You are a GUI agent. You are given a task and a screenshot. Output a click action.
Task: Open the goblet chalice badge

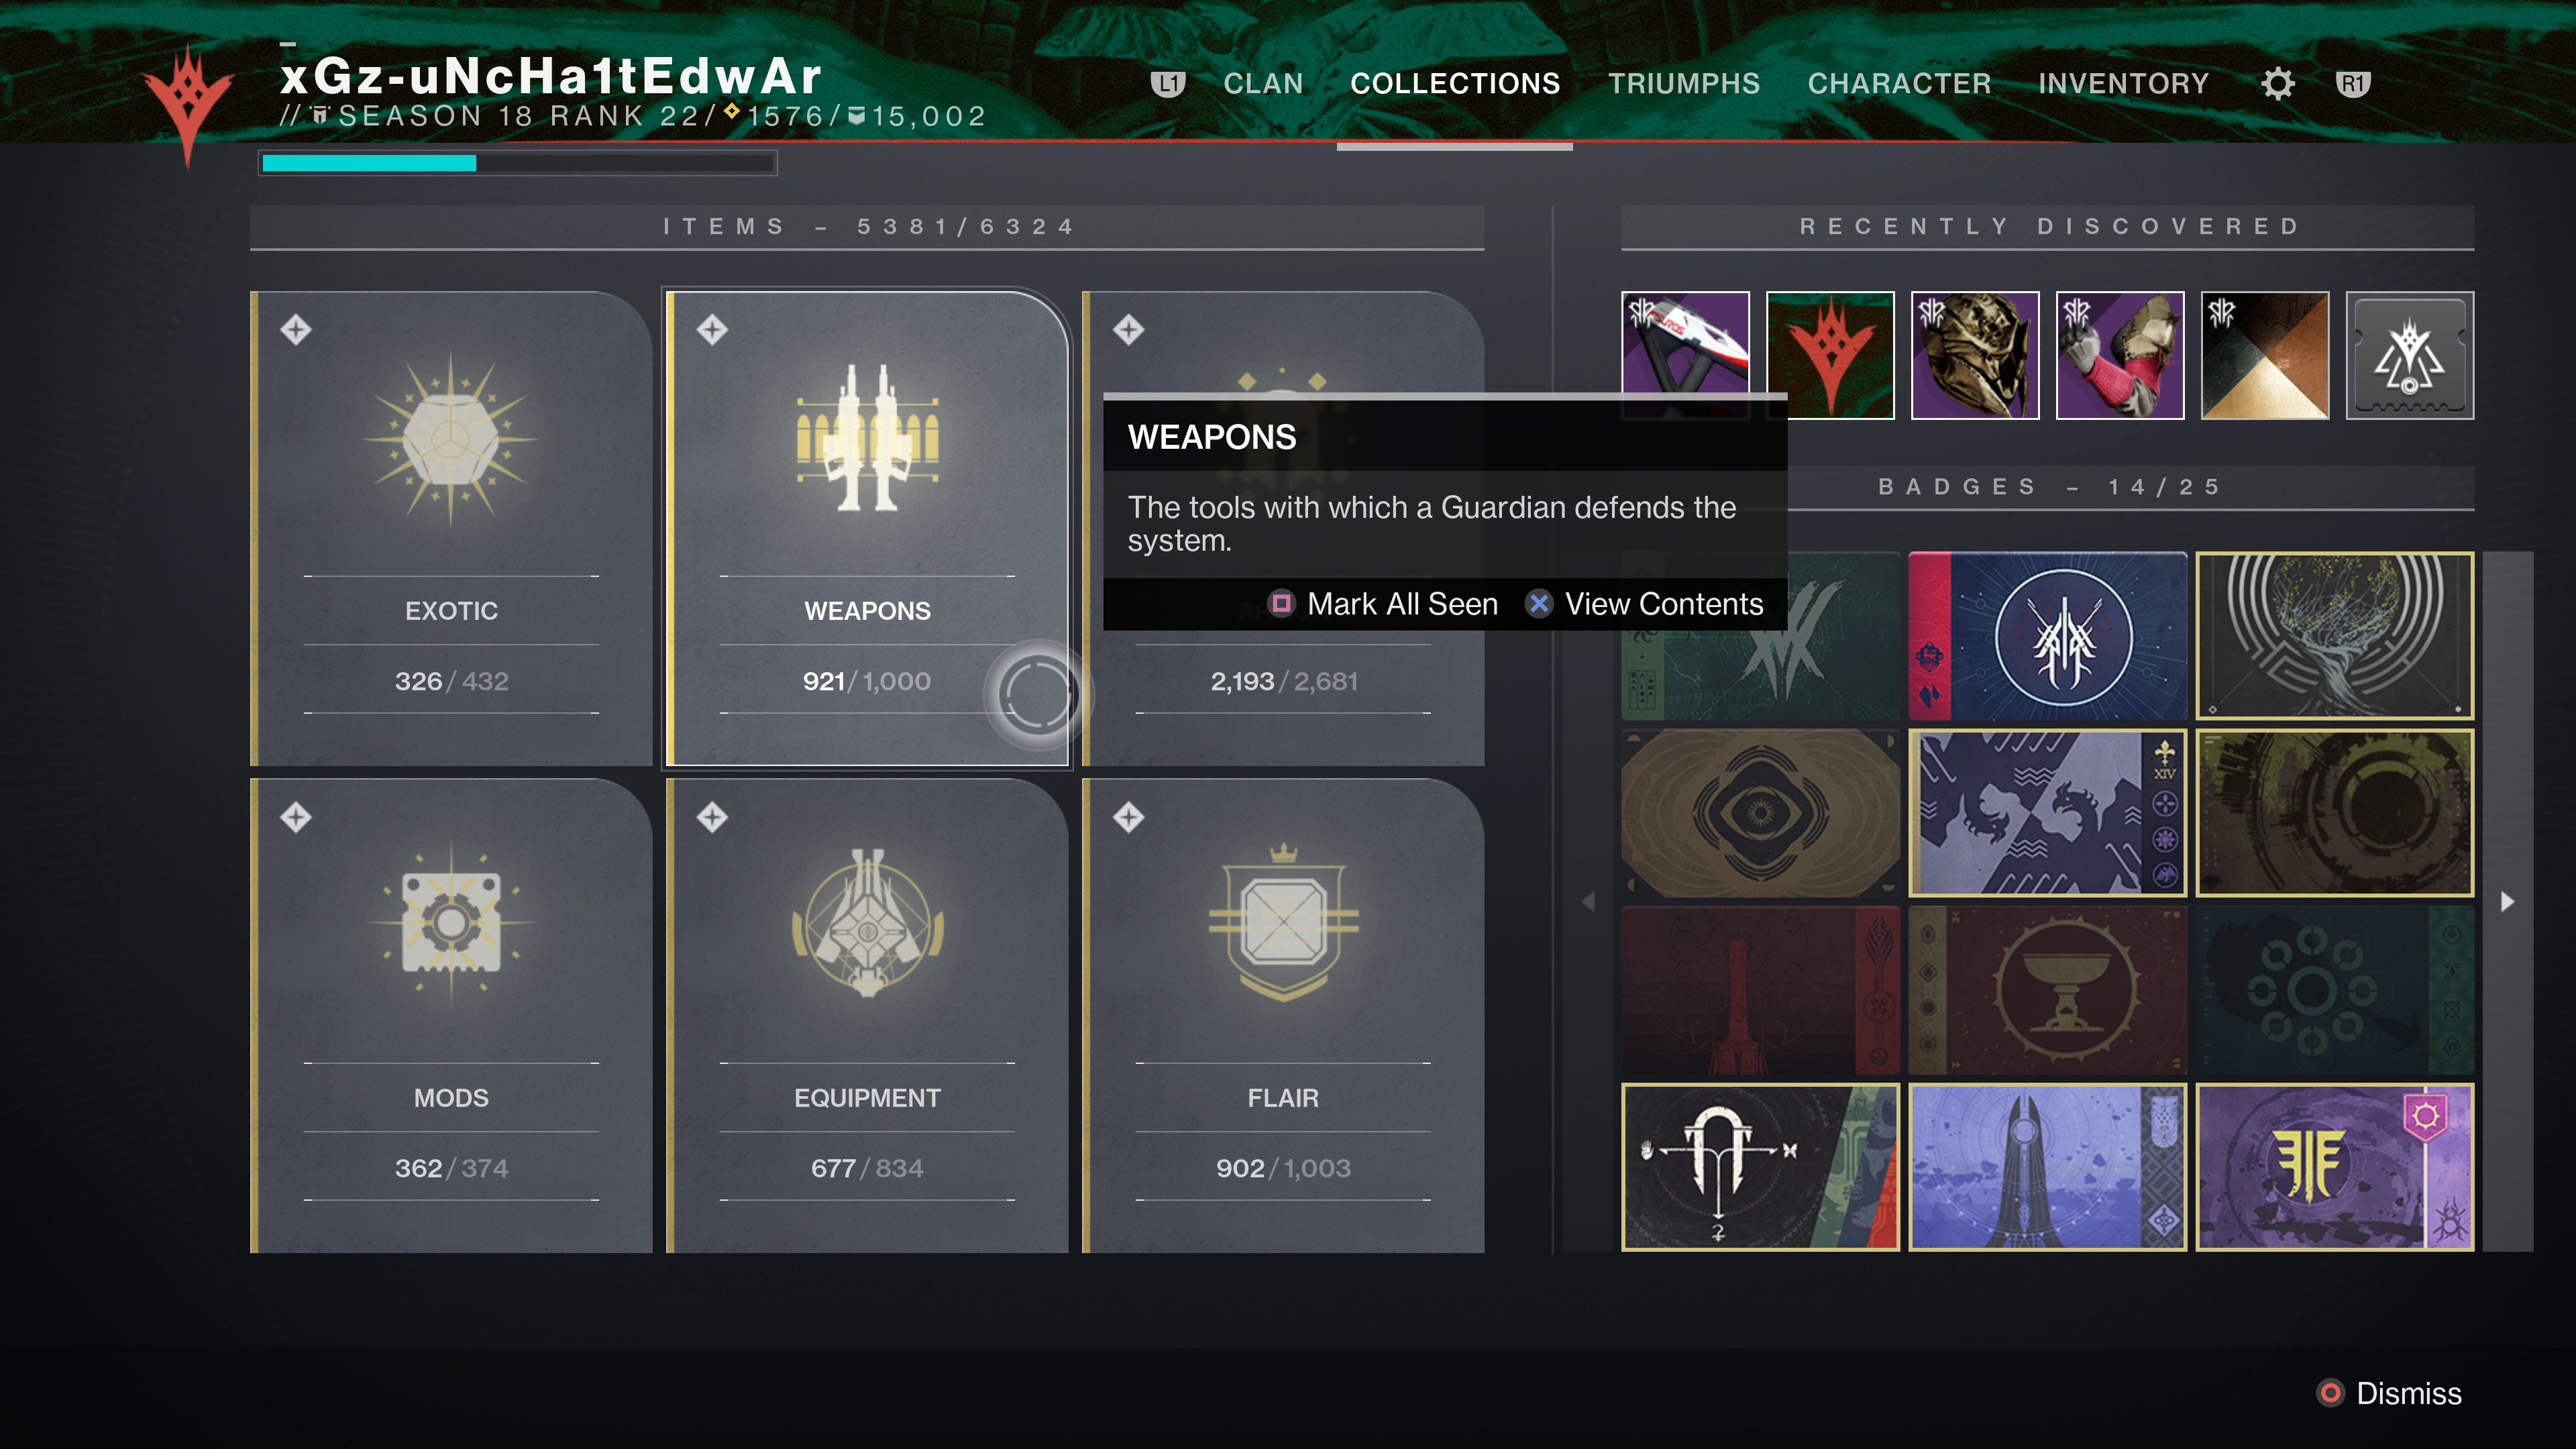coord(2047,990)
